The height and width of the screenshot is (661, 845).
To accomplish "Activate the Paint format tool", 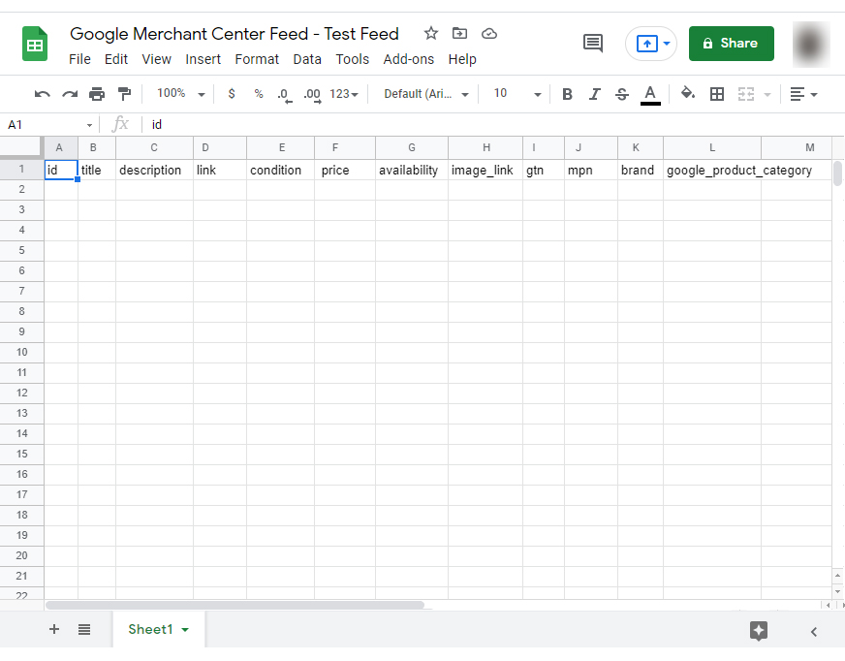I will point(124,94).
